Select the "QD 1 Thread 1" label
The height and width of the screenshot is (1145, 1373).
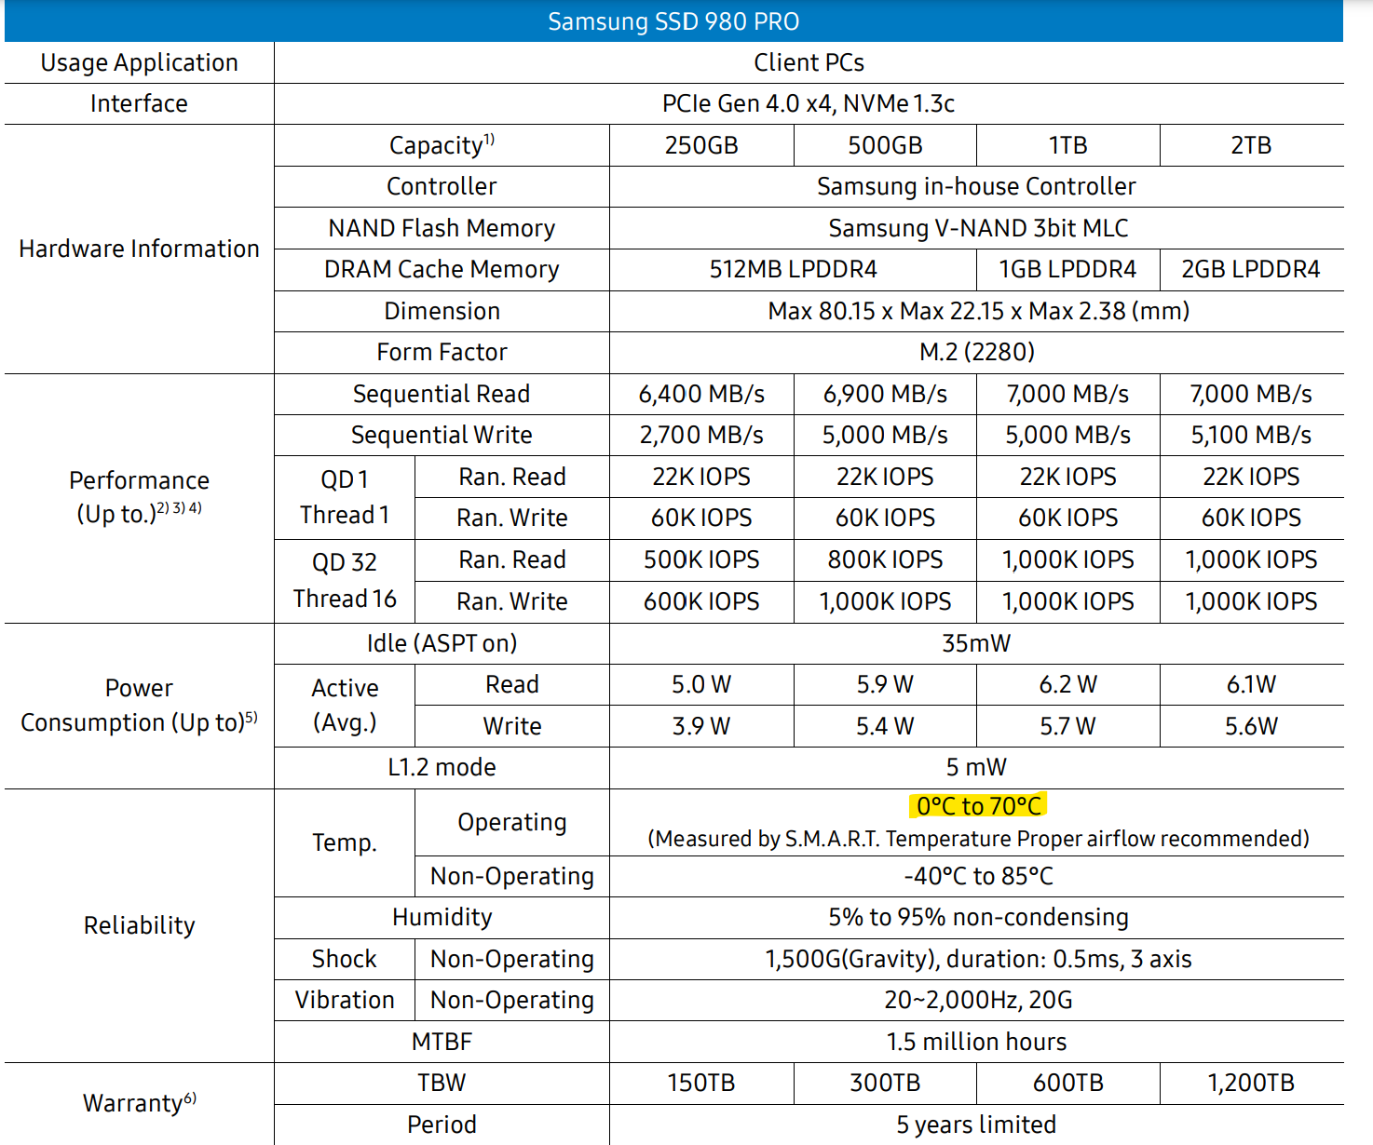[x=345, y=497]
